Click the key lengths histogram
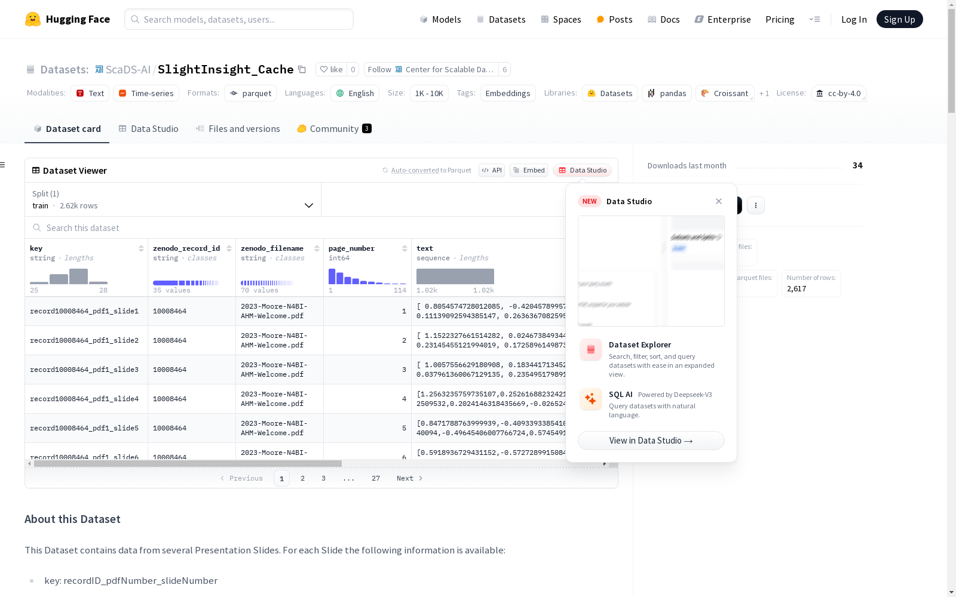Screen dimensions: 956x597 point(69,276)
